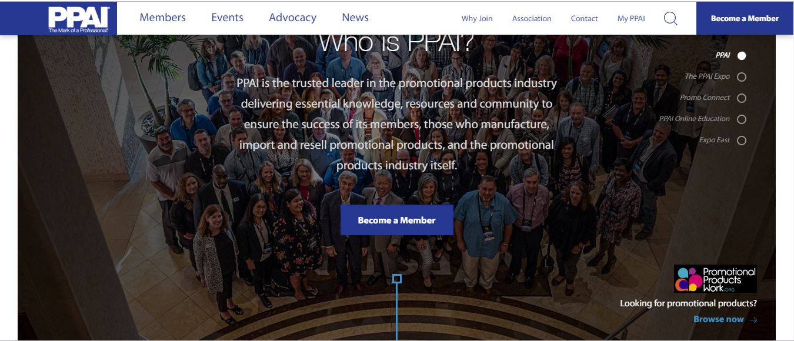
Task: Open the Association link
Action: click(532, 19)
